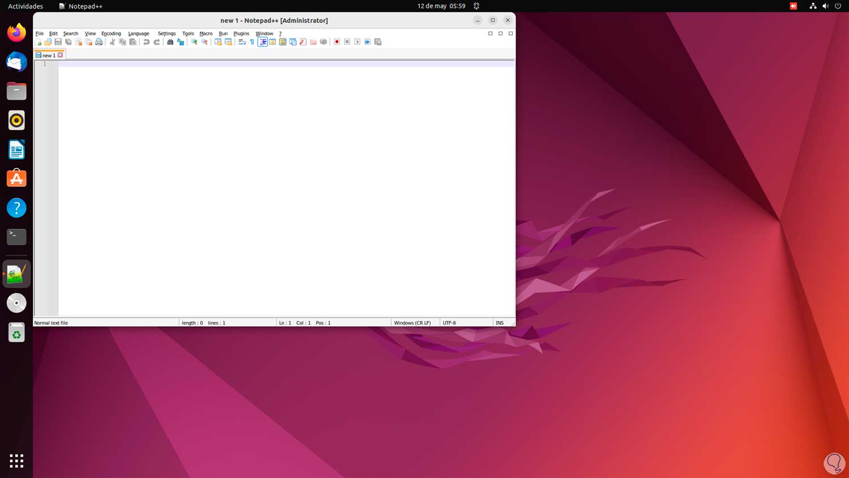
Task: Toggle file Monitoring (tail -f) icon
Action: pyautogui.click(x=323, y=42)
